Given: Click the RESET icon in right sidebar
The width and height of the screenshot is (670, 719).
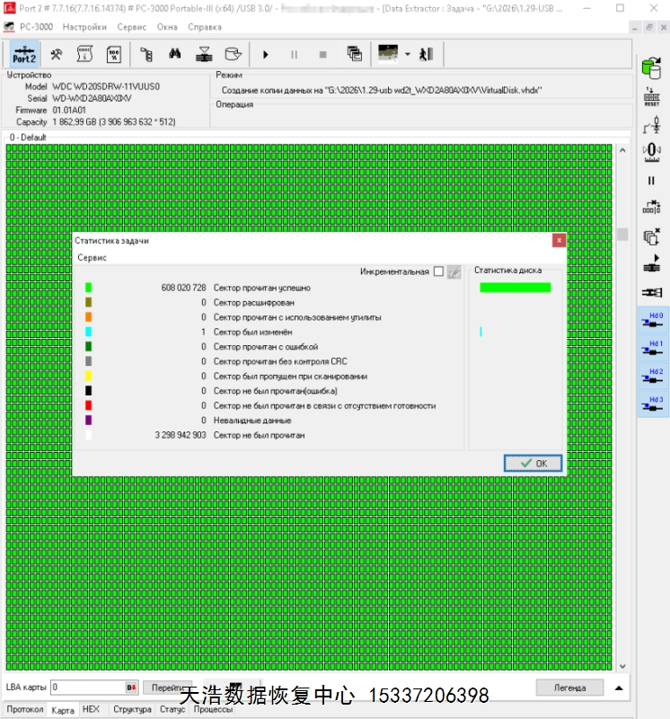Looking at the screenshot, I should click(x=652, y=96).
